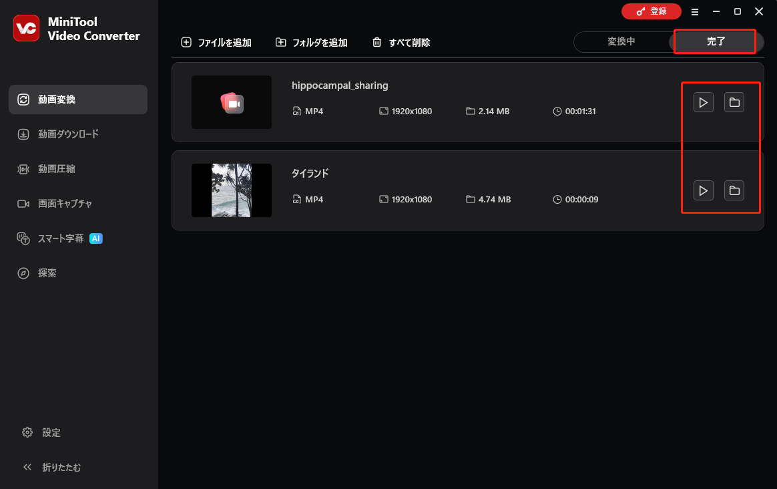Open the 設定 settings gear
The width and height of the screenshot is (777, 489).
pyautogui.click(x=49, y=432)
